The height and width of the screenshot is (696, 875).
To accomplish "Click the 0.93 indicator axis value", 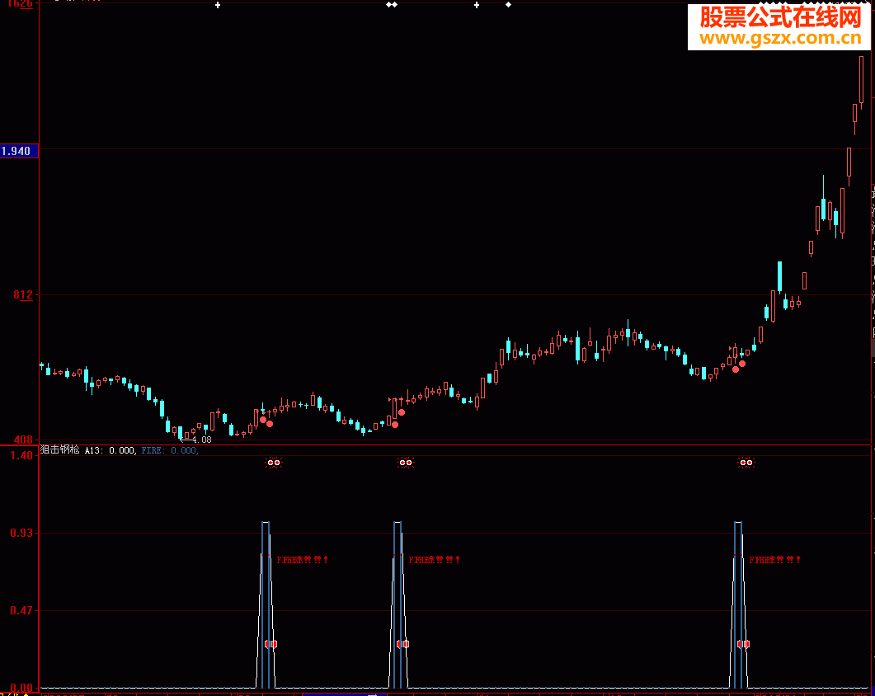I will (x=21, y=533).
